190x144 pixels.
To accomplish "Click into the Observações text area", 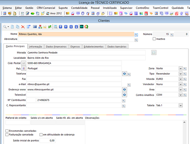I will [134, 132].
